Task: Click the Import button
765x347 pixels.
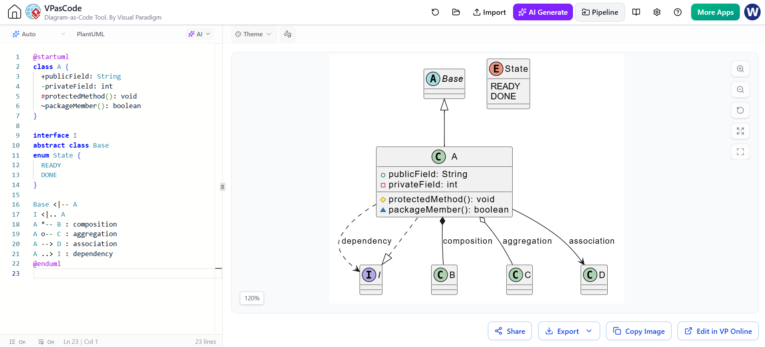Action: [489, 12]
